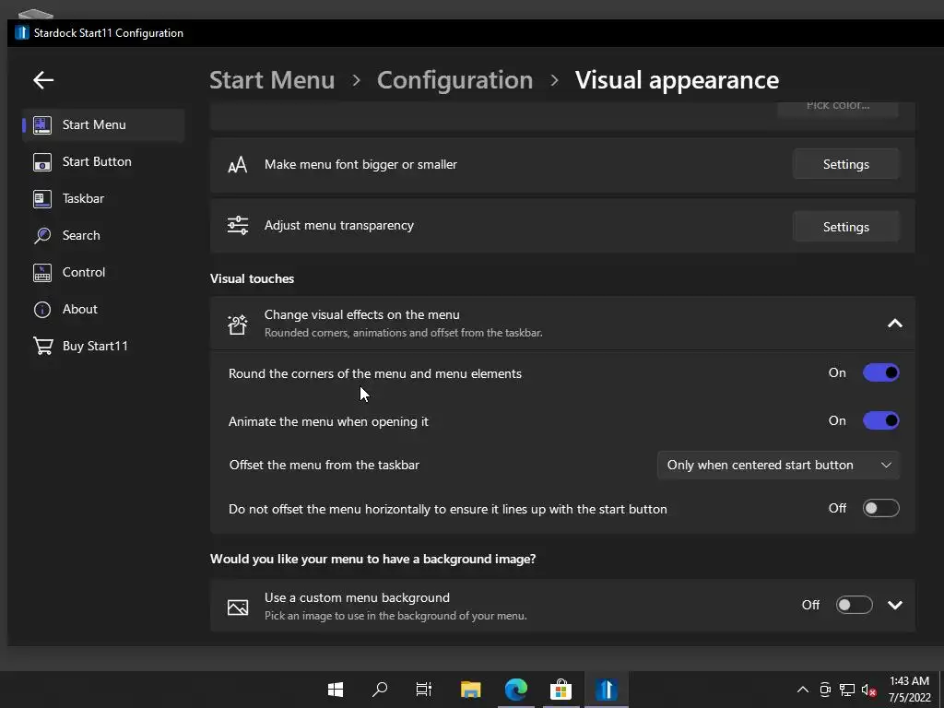Open Task View from the taskbar
Viewport: 944px width, 708px height.
coord(424,690)
